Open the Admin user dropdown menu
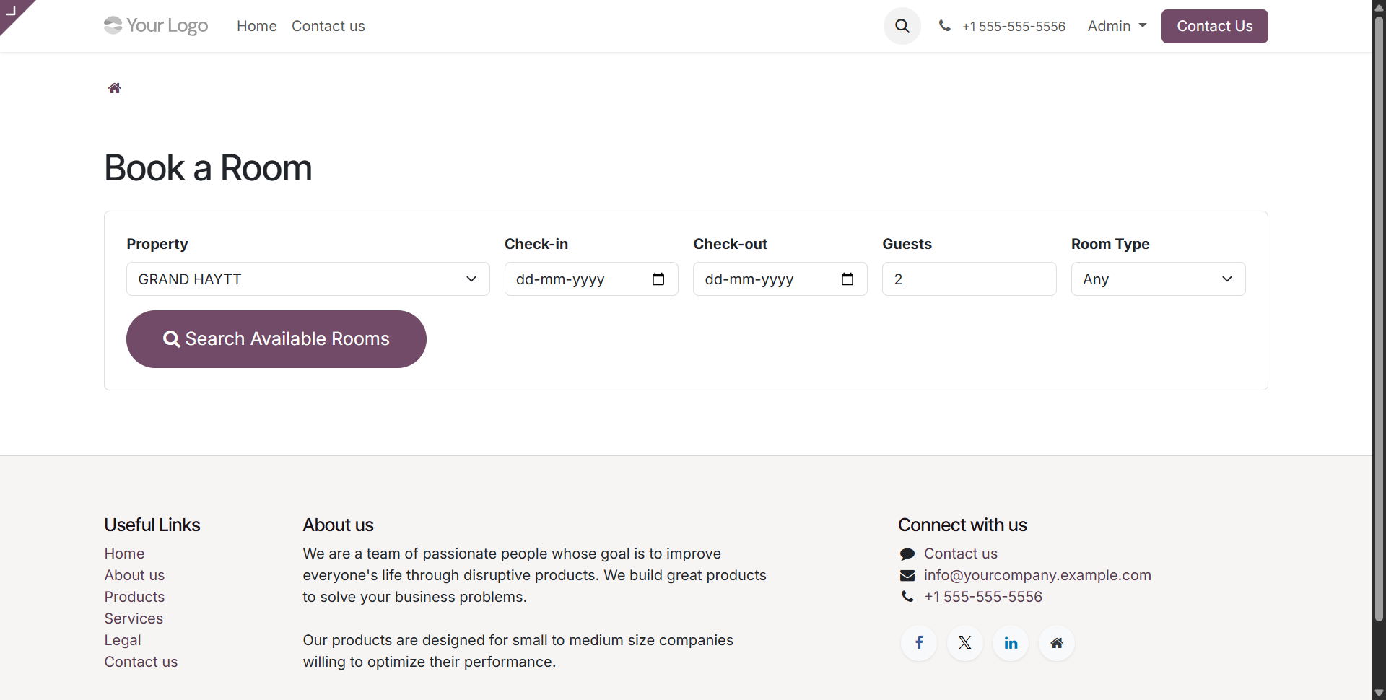Viewport: 1386px width, 700px height. point(1116,26)
